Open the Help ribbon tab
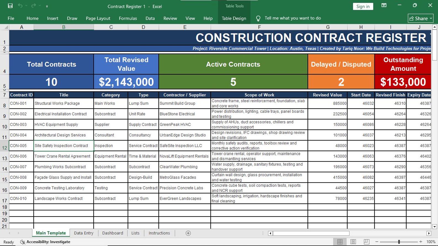 point(208,18)
